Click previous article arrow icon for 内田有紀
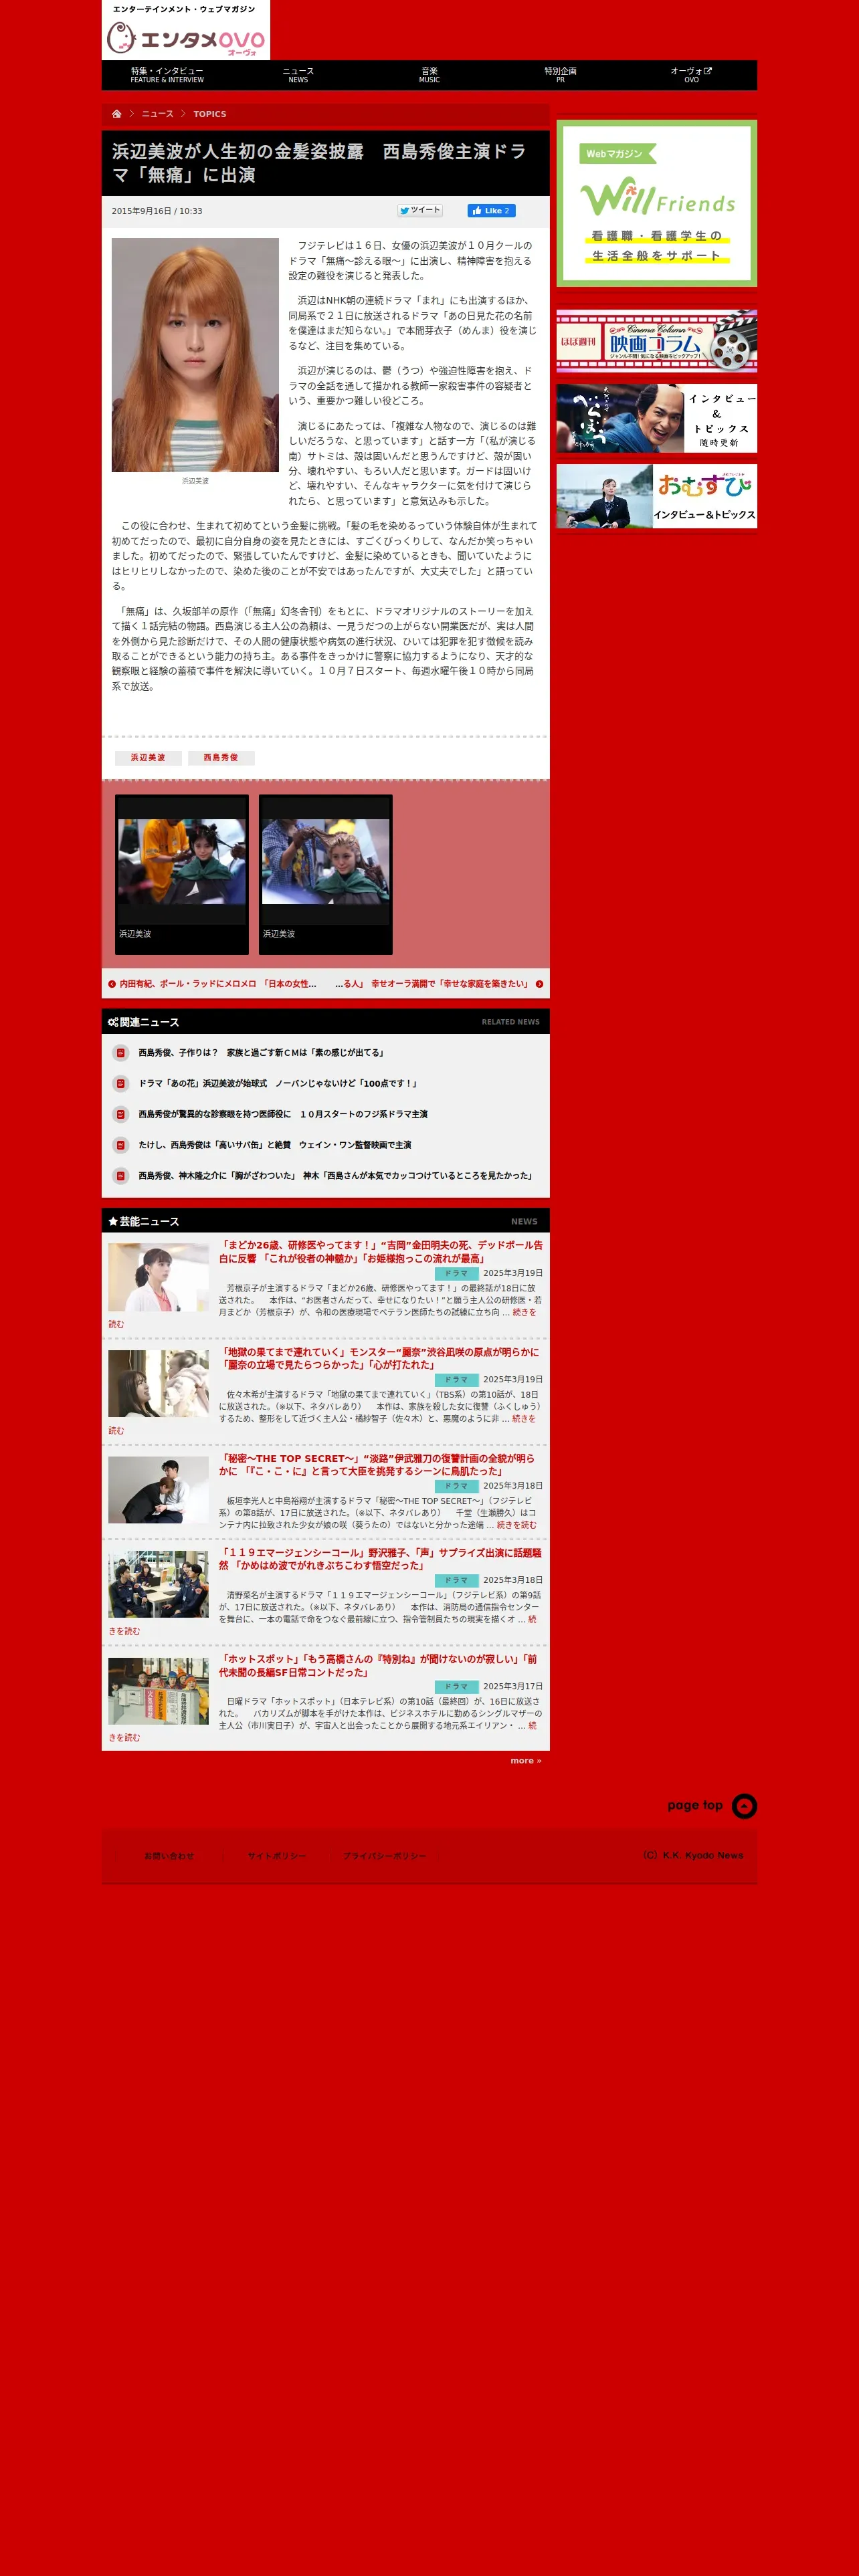Image resolution: width=859 pixels, height=2576 pixels. (112, 984)
